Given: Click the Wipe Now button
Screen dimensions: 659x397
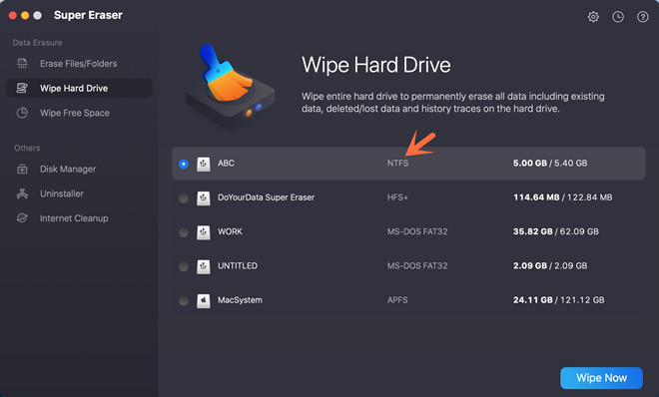Looking at the screenshot, I should tap(601, 378).
